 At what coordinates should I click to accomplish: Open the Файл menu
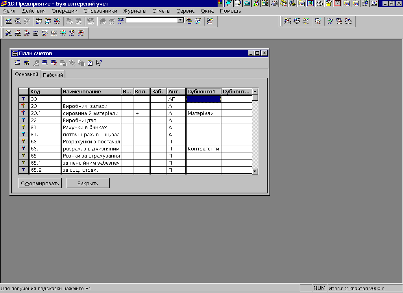[9, 11]
